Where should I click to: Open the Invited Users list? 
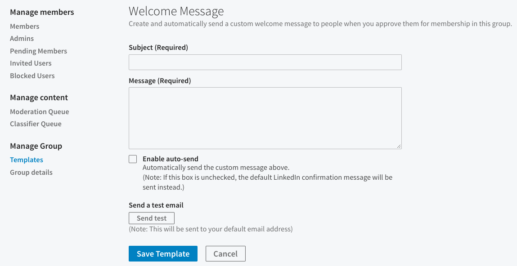pos(31,63)
